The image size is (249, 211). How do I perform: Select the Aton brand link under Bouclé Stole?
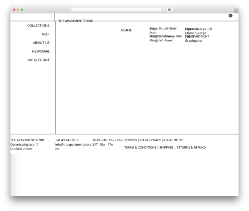pyautogui.click(x=153, y=33)
